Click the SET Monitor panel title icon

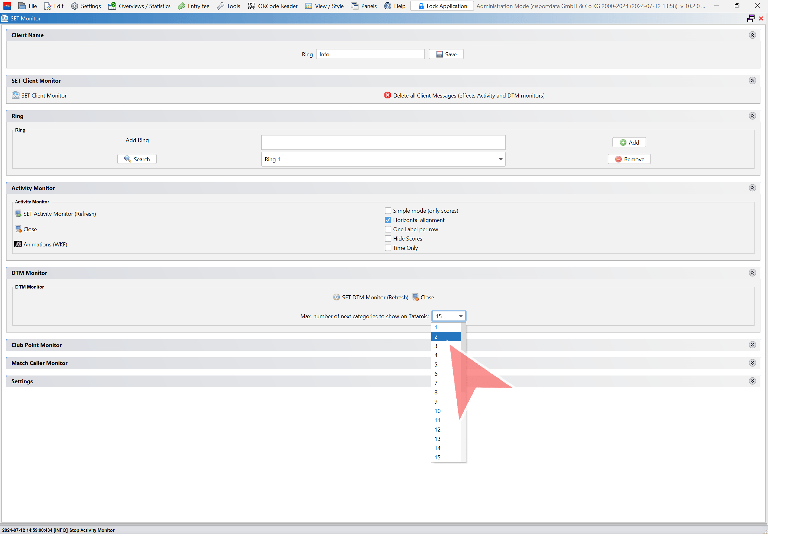pyautogui.click(x=5, y=18)
